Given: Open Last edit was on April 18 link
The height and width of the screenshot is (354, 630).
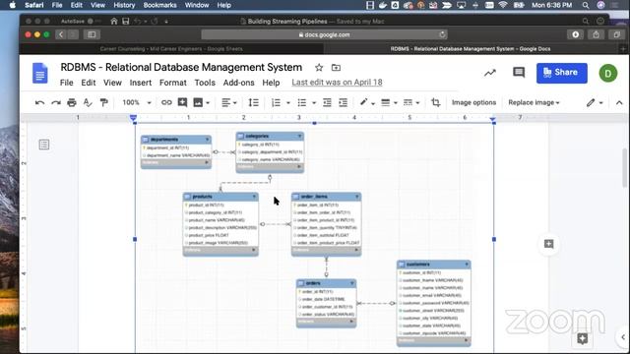Looking at the screenshot, I should (x=337, y=83).
